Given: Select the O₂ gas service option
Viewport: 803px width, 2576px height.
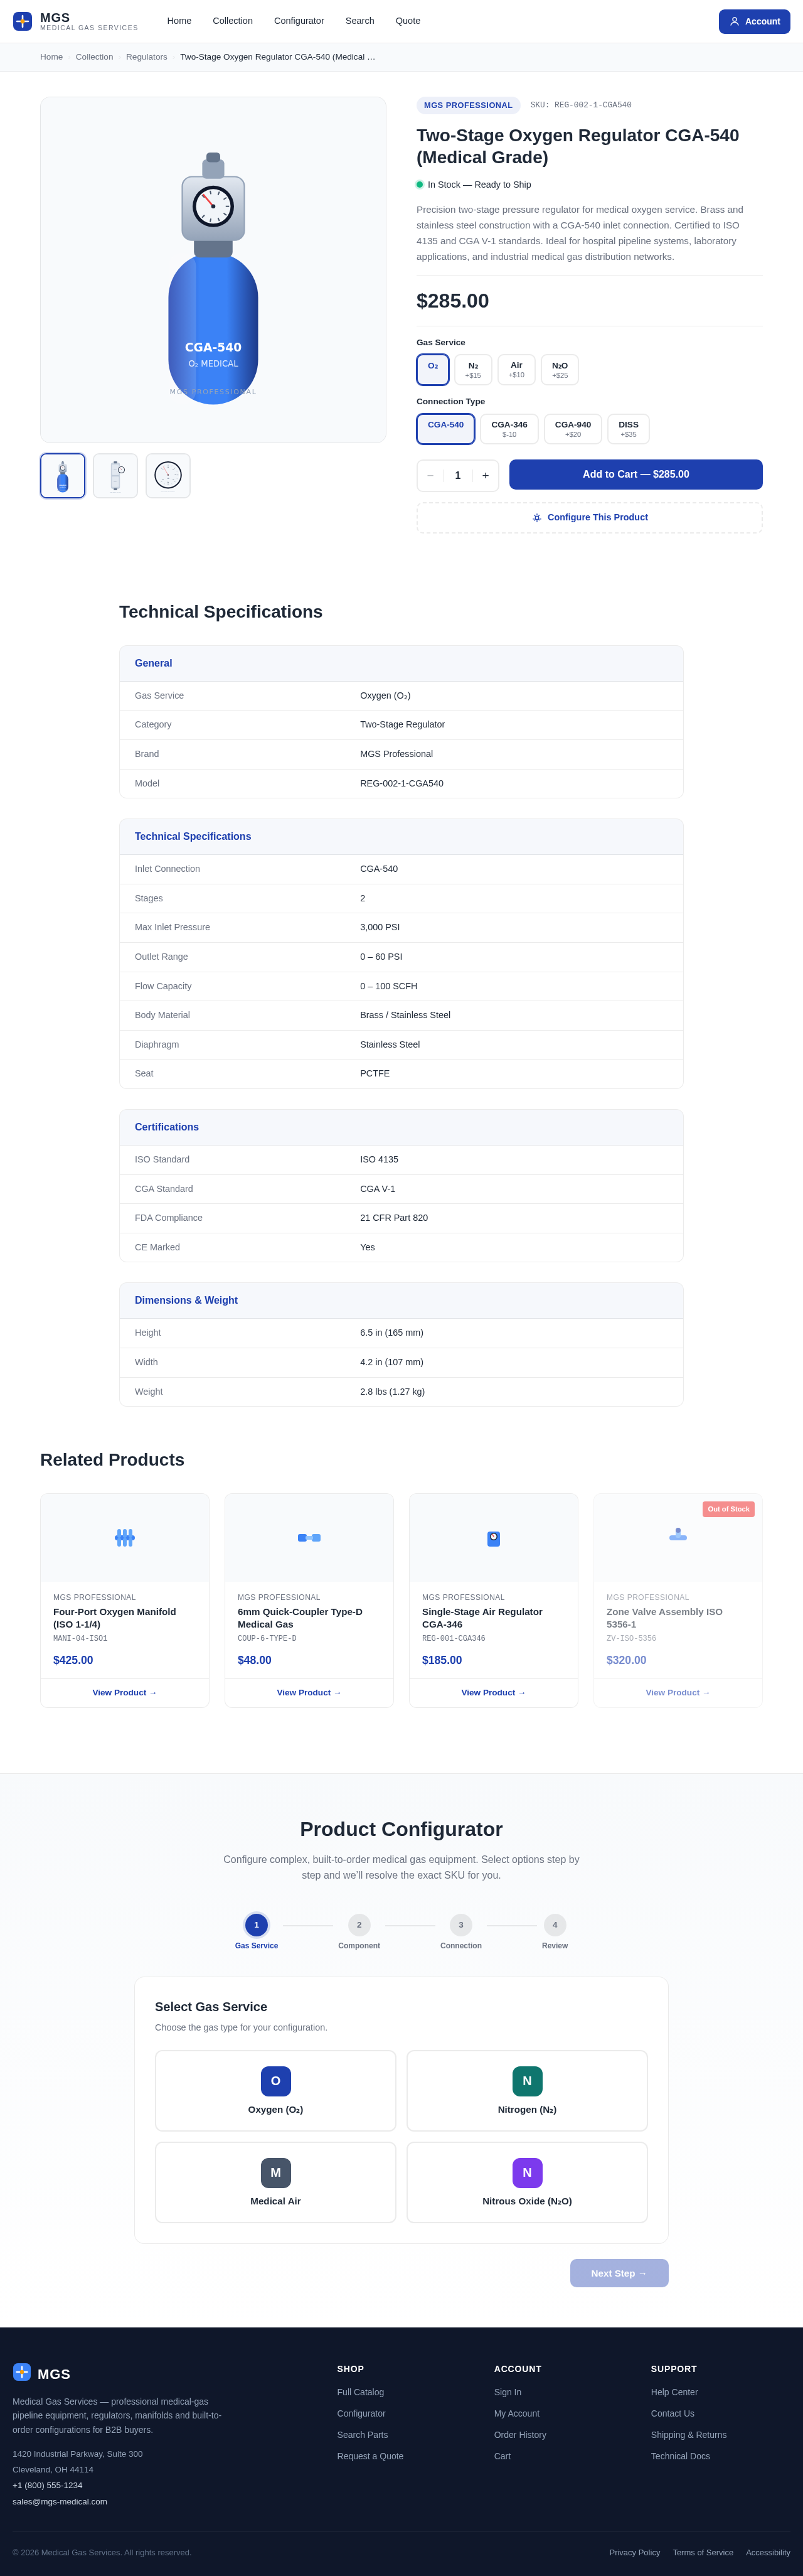Looking at the screenshot, I should click(x=433, y=369).
